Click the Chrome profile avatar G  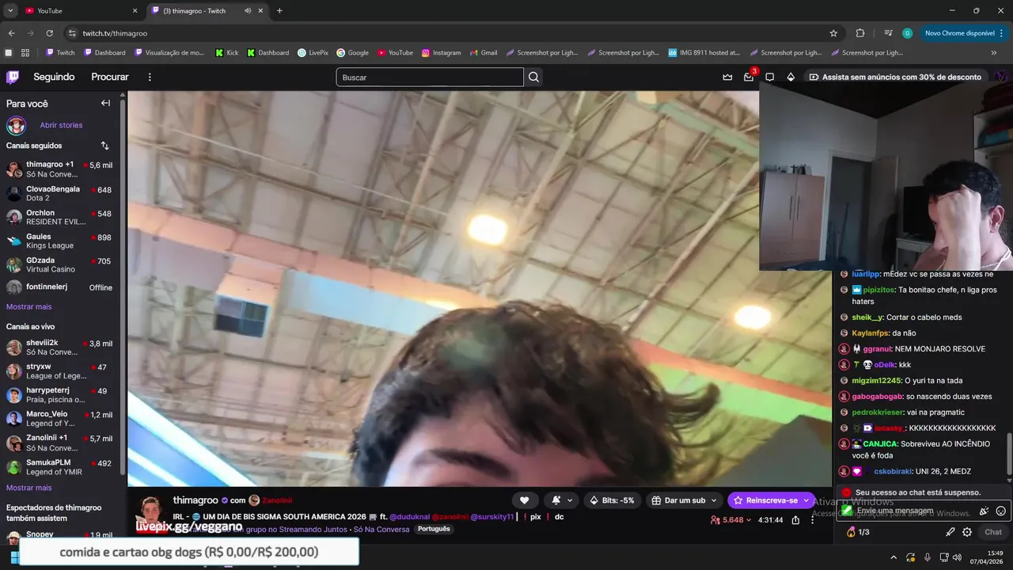[907, 33]
